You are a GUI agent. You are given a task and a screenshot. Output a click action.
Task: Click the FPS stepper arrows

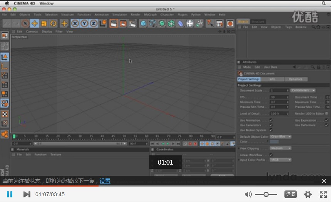(x=287, y=97)
